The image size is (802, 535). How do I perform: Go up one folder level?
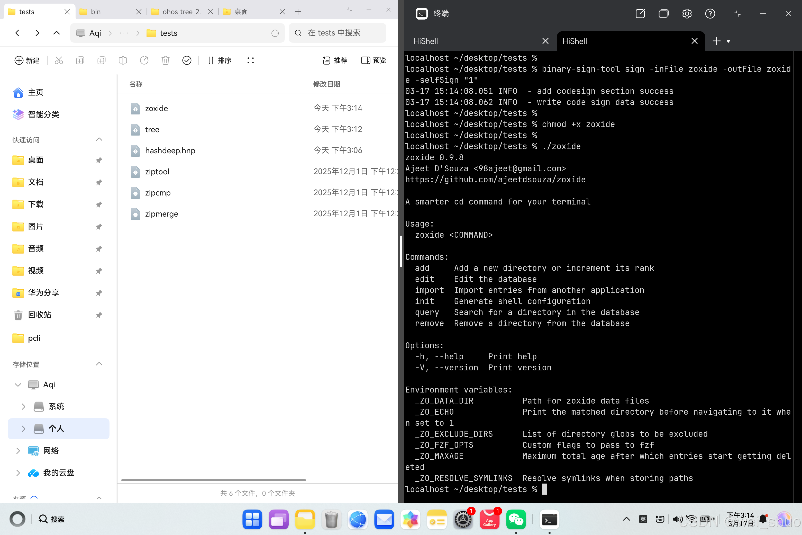tap(57, 33)
